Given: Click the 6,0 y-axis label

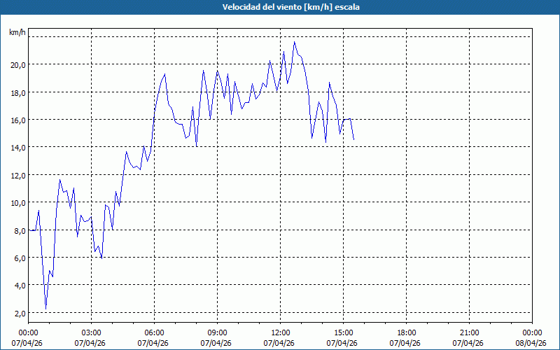Looking at the screenshot, I should click(19, 258).
